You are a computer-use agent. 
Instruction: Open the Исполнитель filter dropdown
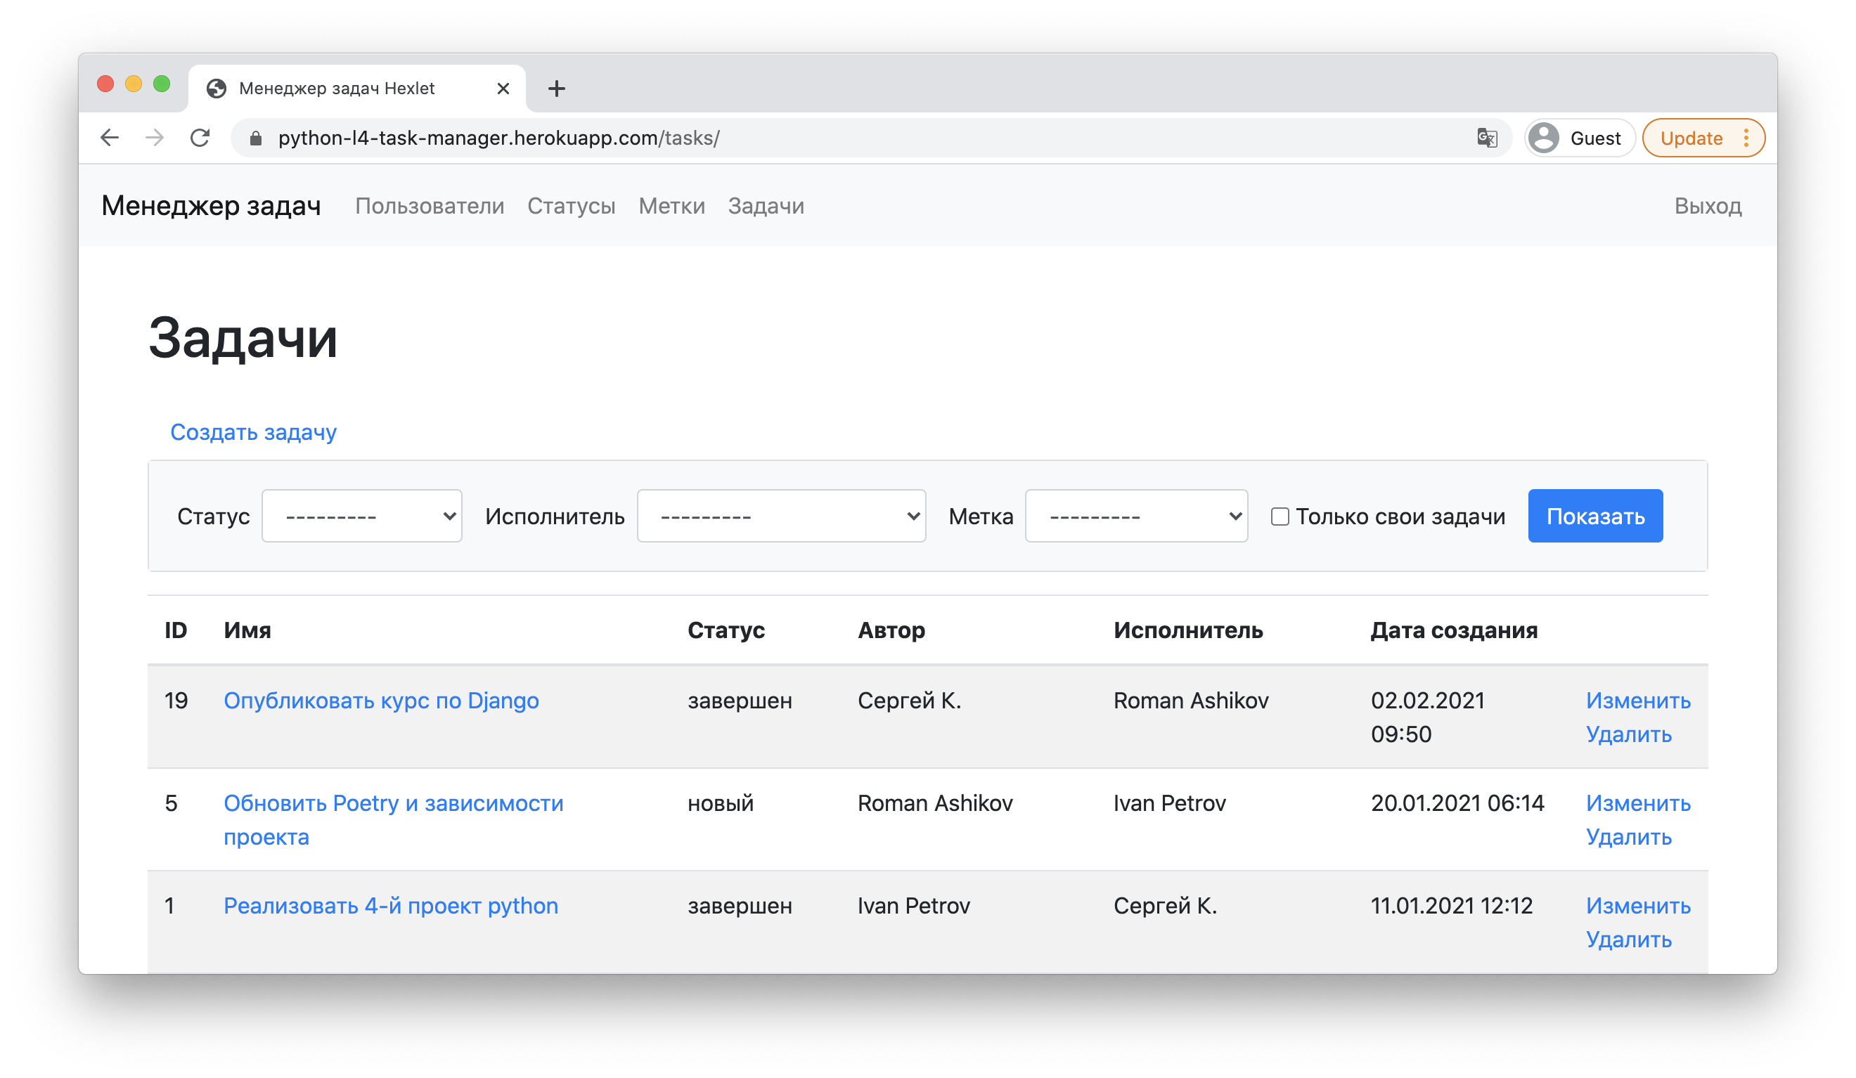(x=780, y=517)
